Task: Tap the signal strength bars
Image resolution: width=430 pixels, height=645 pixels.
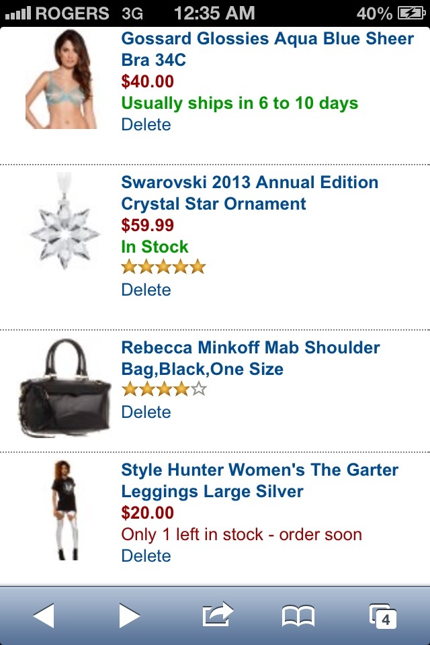Action: coord(18,13)
